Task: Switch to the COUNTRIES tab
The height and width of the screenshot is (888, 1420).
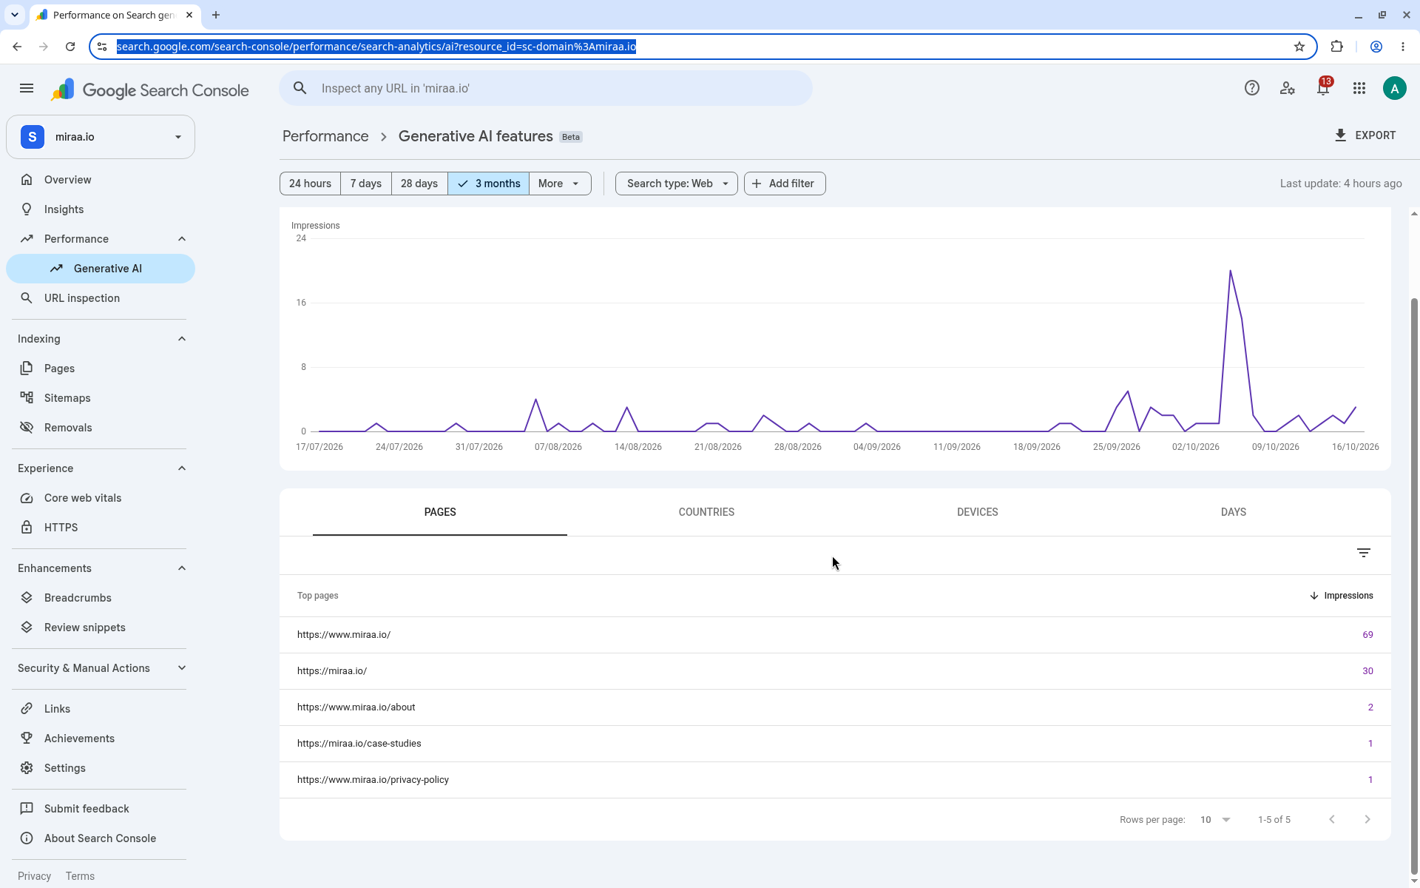Action: tap(706, 512)
